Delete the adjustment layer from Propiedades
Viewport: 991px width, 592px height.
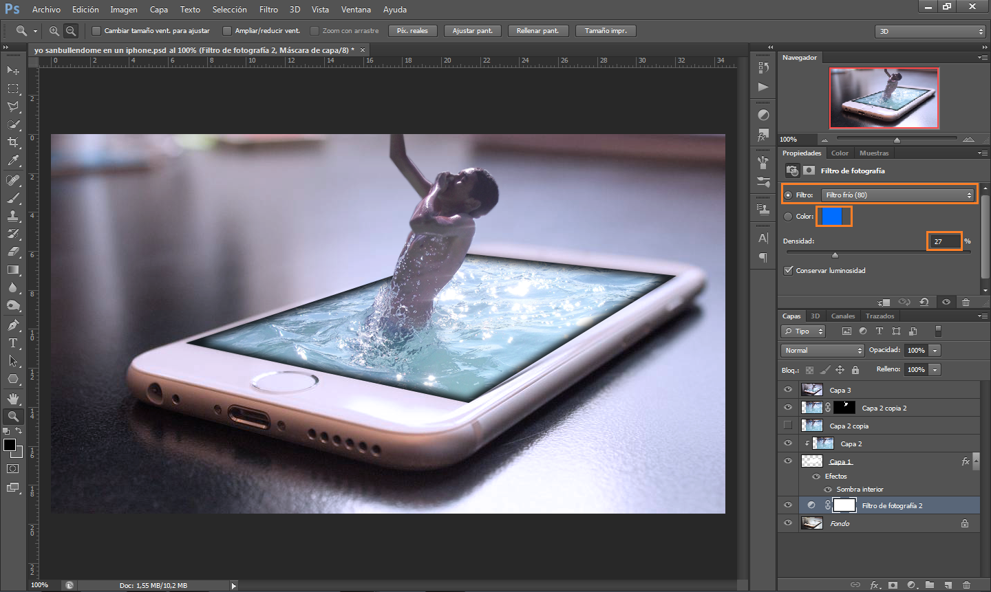[x=966, y=302]
